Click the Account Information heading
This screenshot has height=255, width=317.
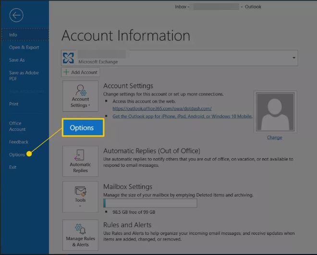[x=126, y=35]
